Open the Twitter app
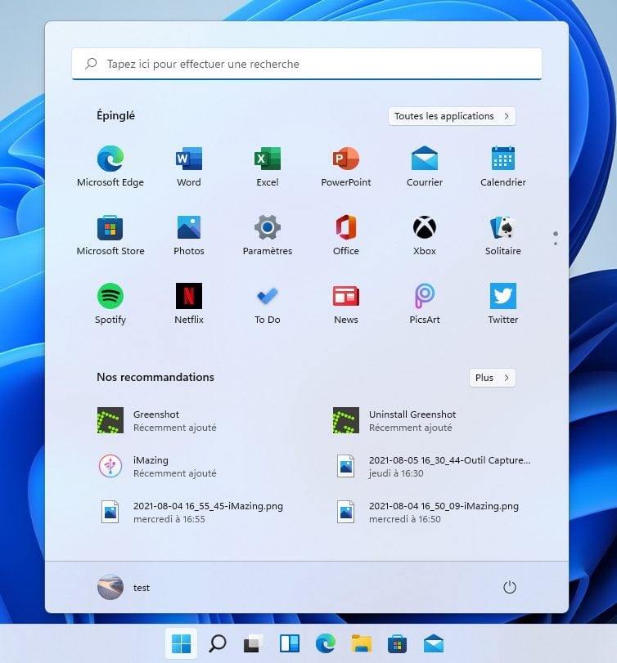This screenshot has width=617, height=663. [x=503, y=303]
